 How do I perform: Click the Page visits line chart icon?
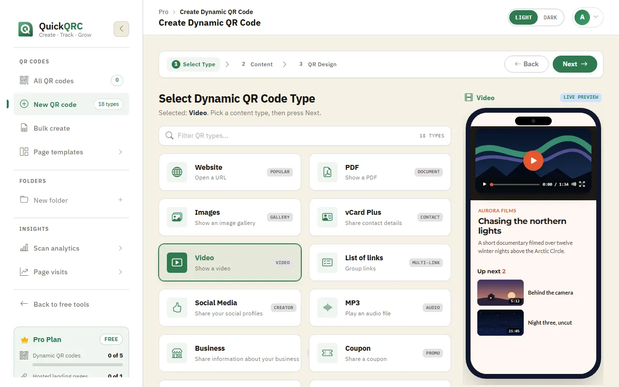24,272
